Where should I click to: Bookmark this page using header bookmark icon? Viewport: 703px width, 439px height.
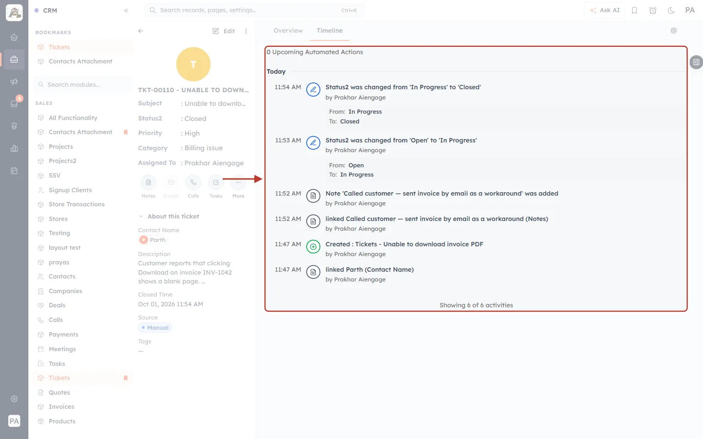635,10
